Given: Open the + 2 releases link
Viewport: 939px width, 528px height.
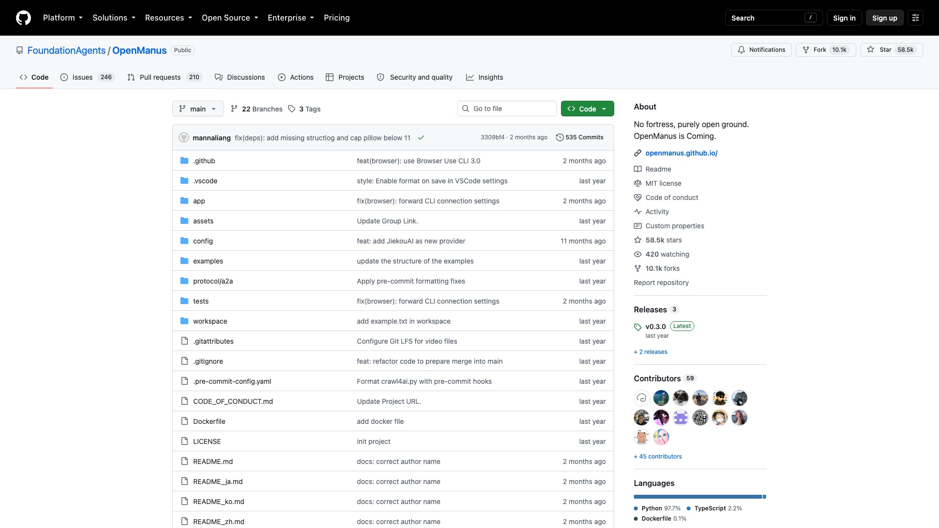Looking at the screenshot, I should (650, 352).
